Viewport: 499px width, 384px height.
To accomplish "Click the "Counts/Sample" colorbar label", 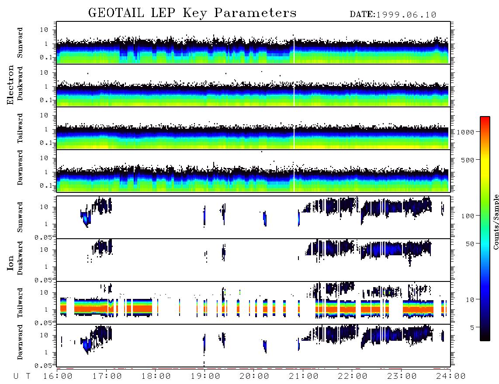I will tap(496, 222).
